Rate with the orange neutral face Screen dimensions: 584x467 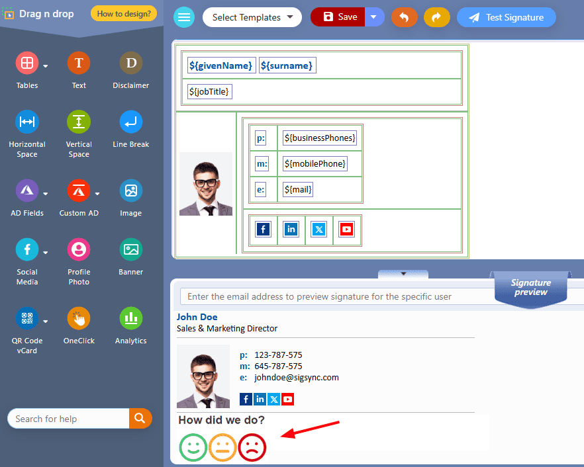[x=222, y=447]
